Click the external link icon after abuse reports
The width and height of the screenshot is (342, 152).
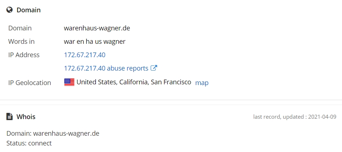pos(154,68)
